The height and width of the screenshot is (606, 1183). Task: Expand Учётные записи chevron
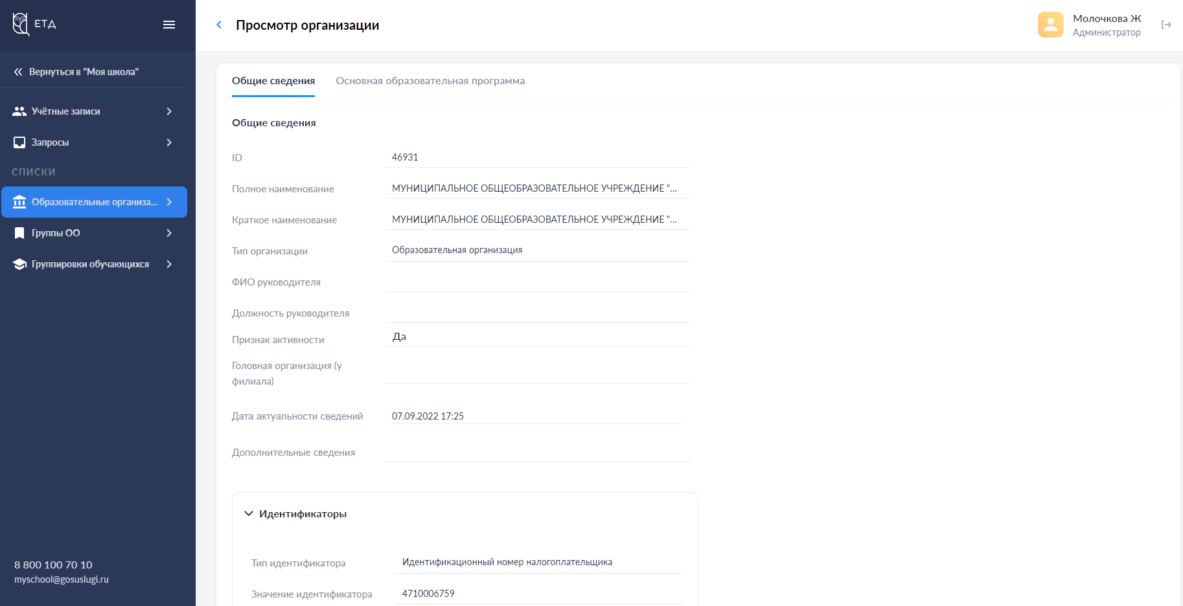pyautogui.click(x=169, y=111)
